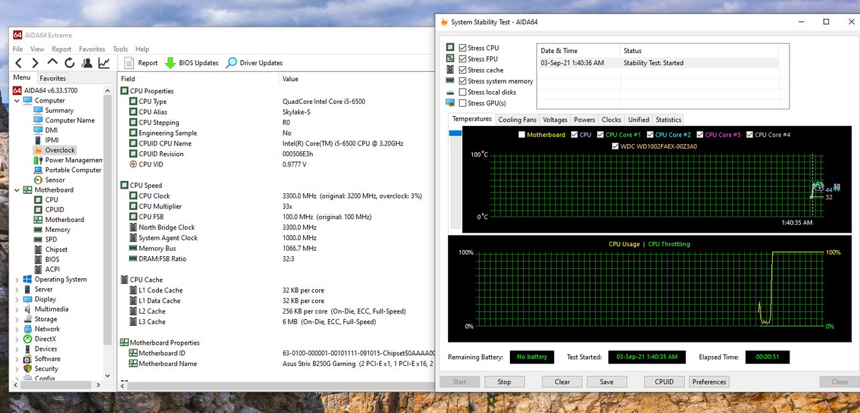Click the CPU Properties chip icon
The height and width of the screenshot is (413, 860).
124,91
